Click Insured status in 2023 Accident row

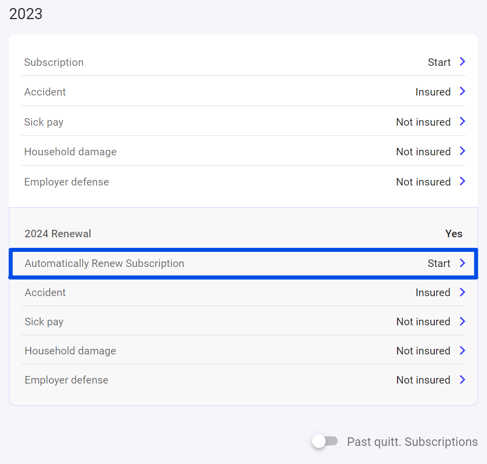click(433, 92)
